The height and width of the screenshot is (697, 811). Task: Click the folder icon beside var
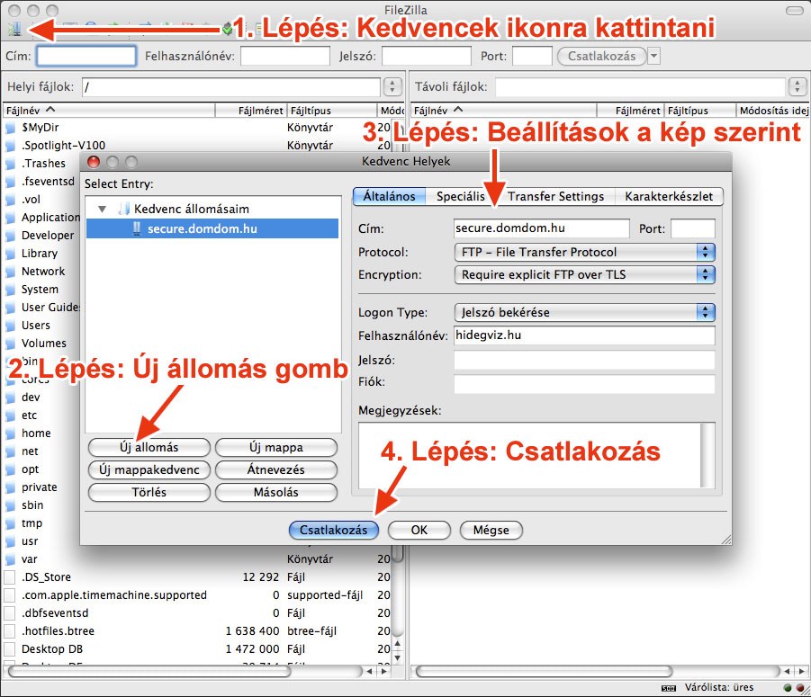10,559
